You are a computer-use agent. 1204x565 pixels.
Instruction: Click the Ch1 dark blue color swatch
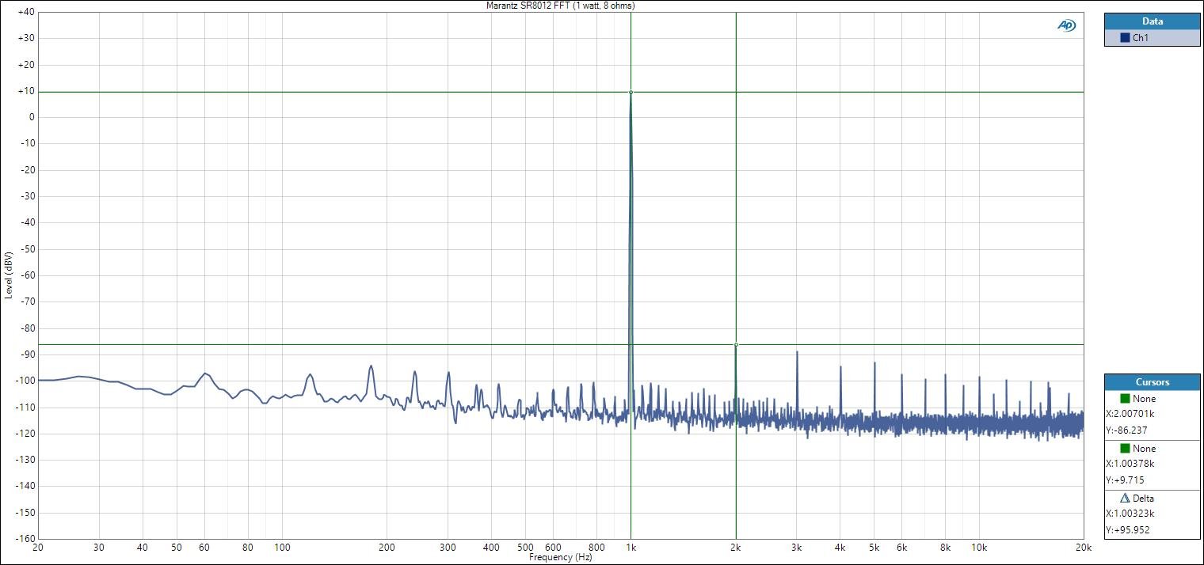tap(1125, 38)
